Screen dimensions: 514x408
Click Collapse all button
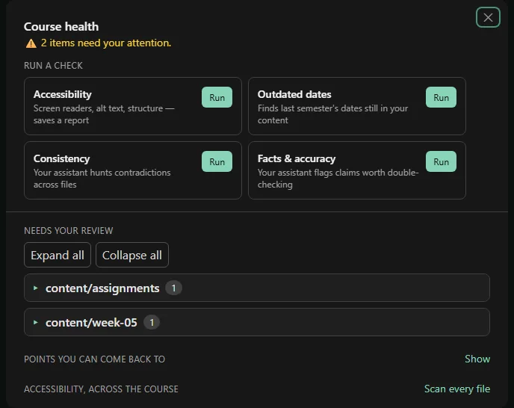click(x=132, y=255)
